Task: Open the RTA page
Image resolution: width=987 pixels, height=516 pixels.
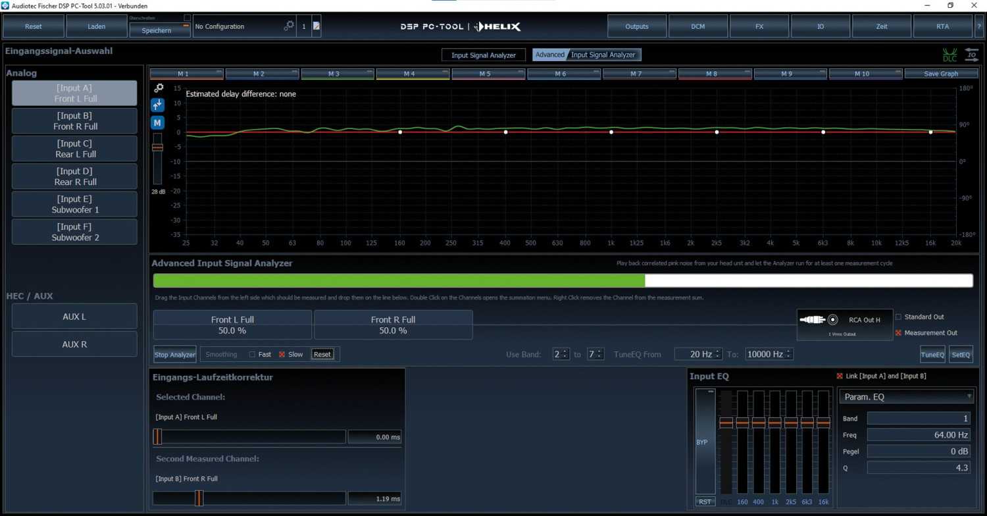Action: (x=943, y=26)
